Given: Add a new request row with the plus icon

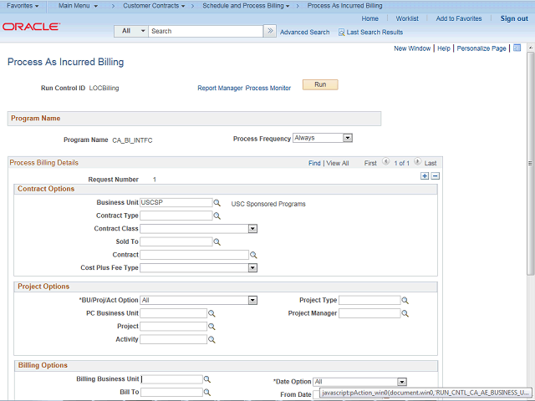Looking at the screenshot, I should point(425,176).
